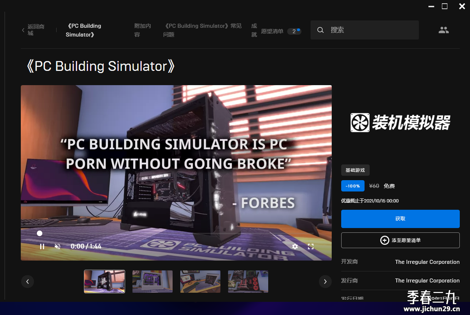The height and width of the screenshot is (315, 470).
Task: Pause the game trailer video
Action: coord(42,246)
